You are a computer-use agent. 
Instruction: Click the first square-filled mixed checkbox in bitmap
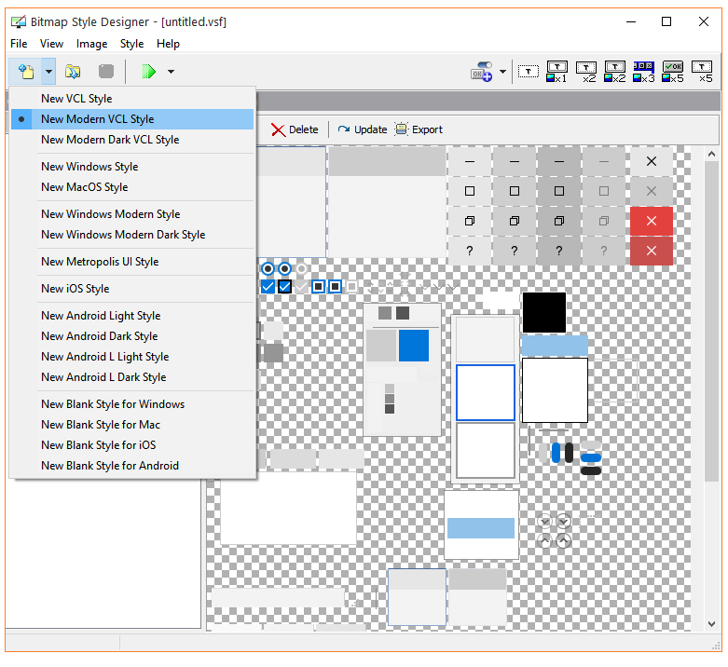(x=318, y=287)
